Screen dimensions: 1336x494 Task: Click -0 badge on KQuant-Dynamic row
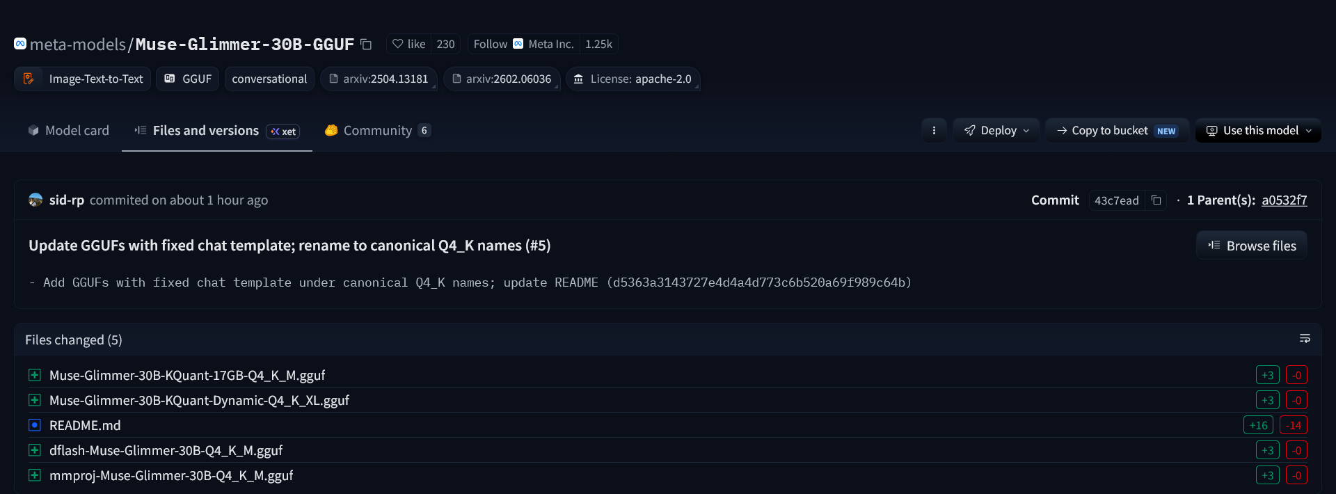pos(1297,400)
